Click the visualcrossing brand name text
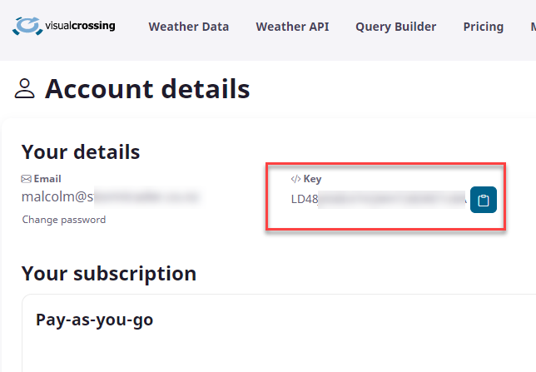The width and height of the screenshot is (536, 372). pos(80,25)
